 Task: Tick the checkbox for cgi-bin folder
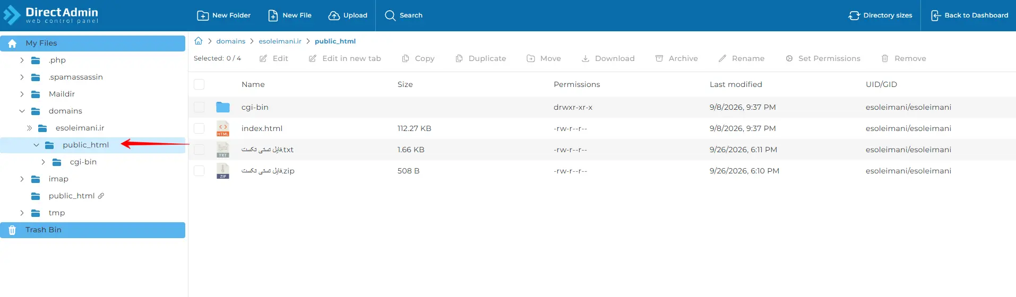[199, 107]
